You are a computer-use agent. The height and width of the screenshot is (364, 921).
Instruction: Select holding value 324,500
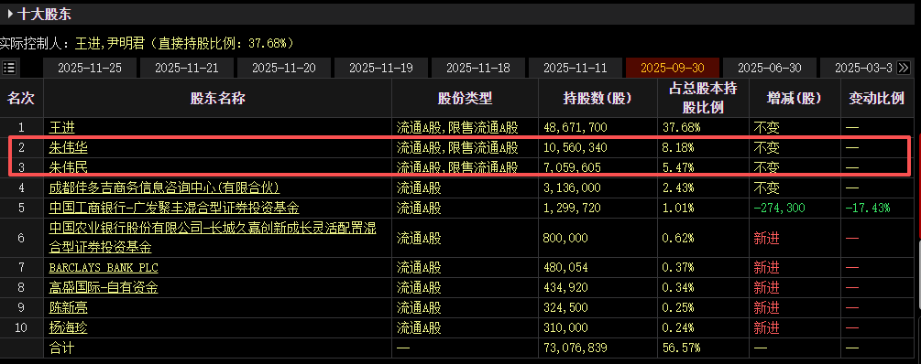pyautogui.click(x=565, y=307)
